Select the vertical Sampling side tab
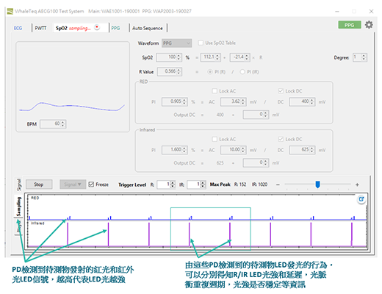Screen dimensions: 382x294 [19, 207]
